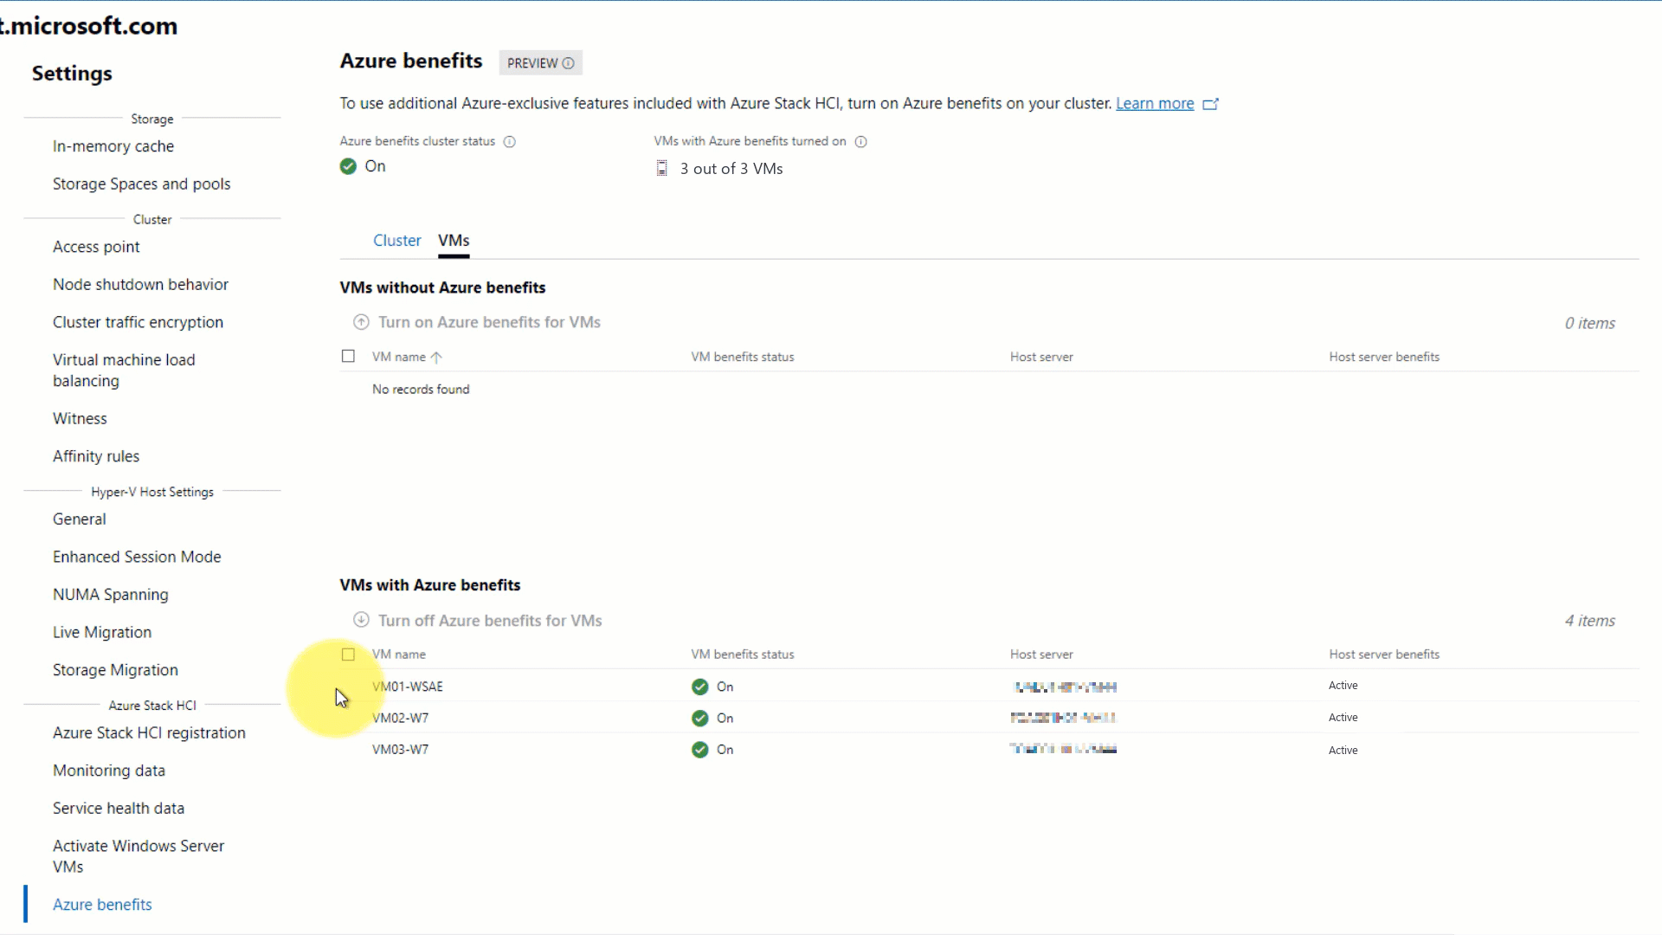Switch to the VMs tab
Image resolution: width=1662 pixels, height=935 pixels.
454,240
